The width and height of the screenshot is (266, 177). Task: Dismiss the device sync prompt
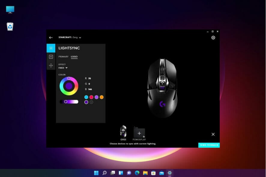pos(213,134)
